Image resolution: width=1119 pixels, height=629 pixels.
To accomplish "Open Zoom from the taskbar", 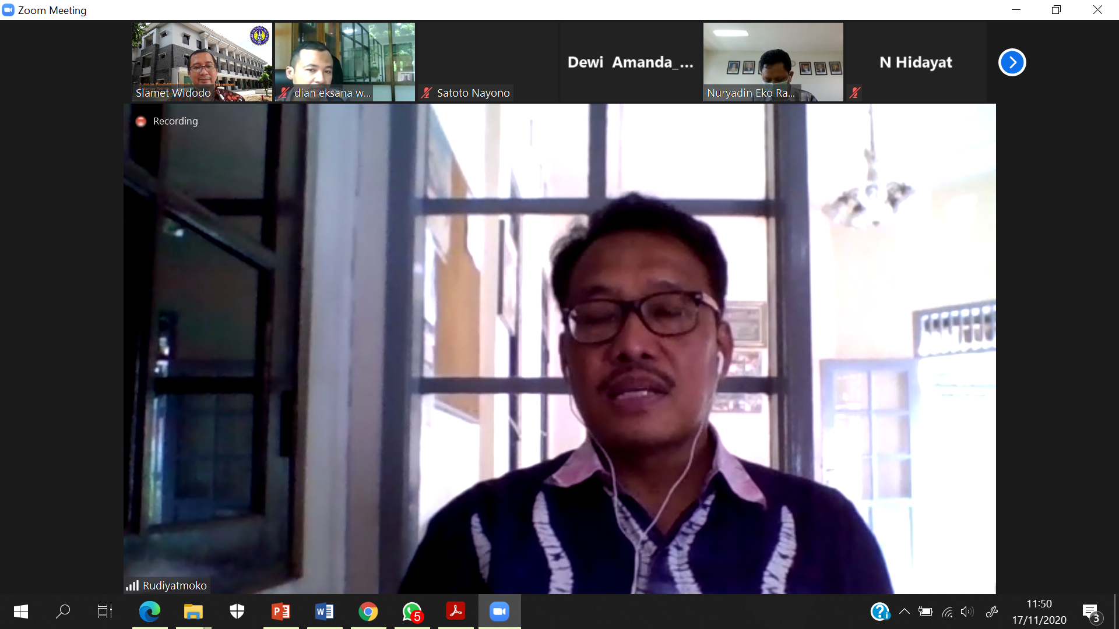I will coord(499,612).
